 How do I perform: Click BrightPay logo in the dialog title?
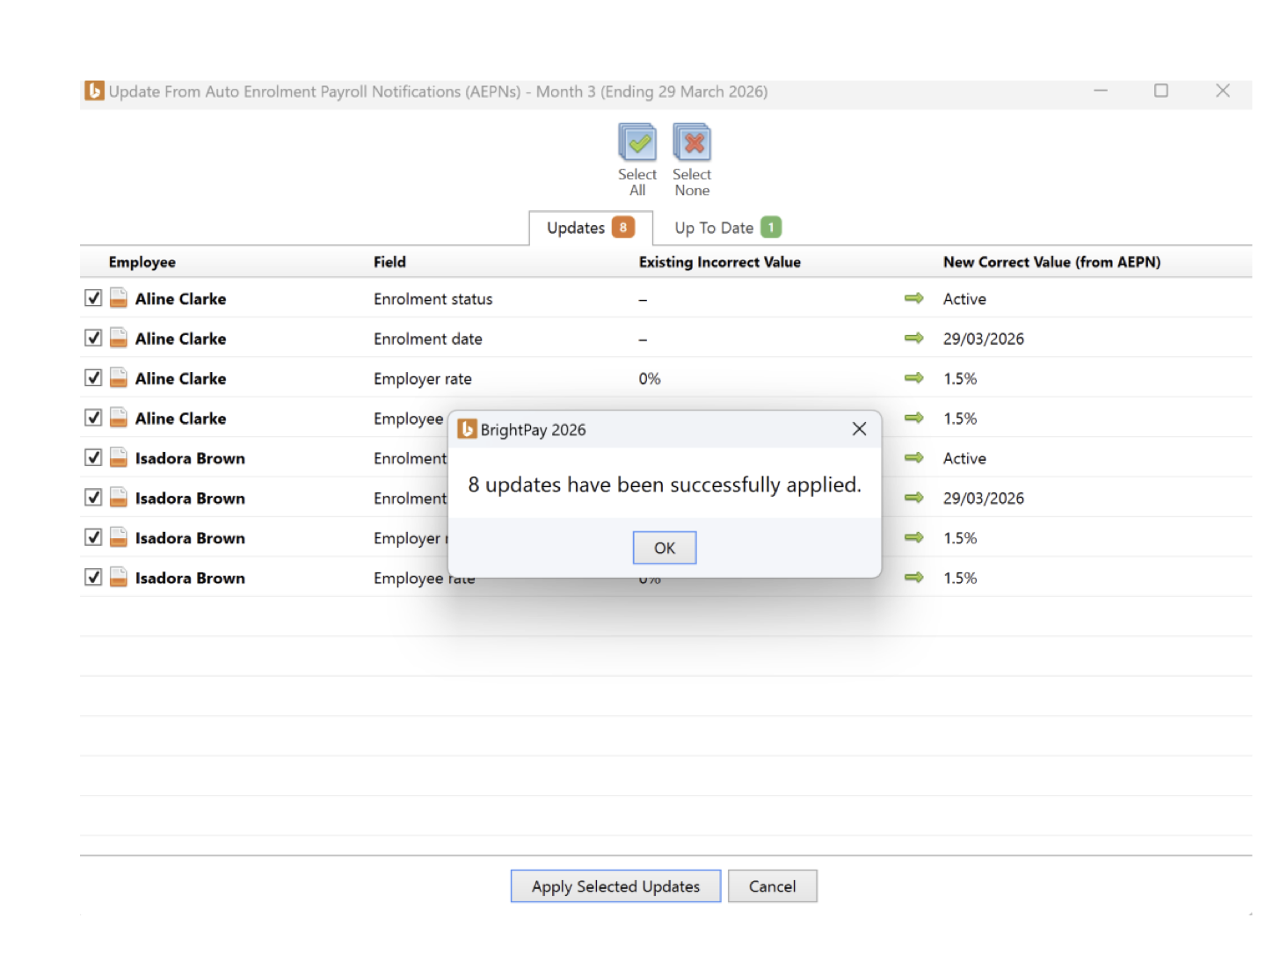[x=467, y=429]
